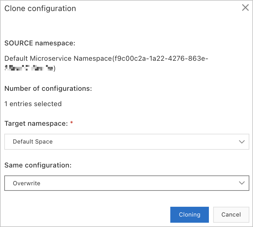Open the Same configuration dropdown

click(x=127, y=183)
